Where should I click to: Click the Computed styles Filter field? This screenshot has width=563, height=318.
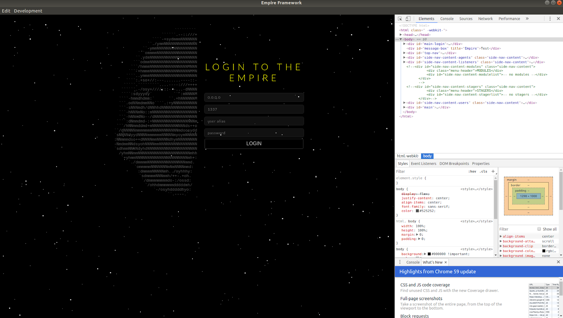pos(517,229)
